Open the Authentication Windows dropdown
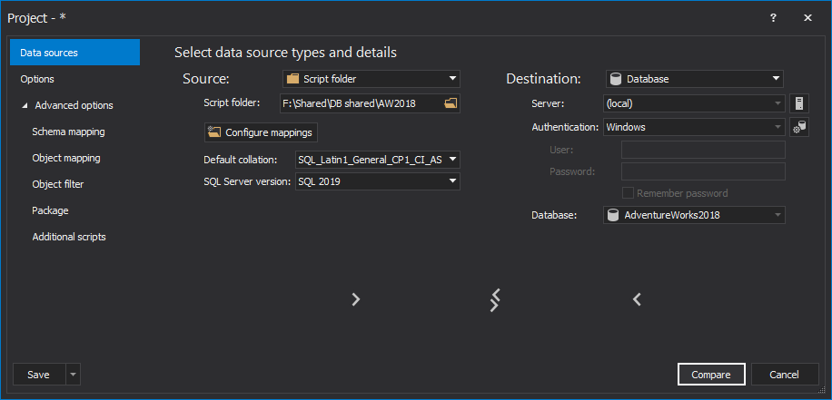This screenshot has height=400, width=832. 694,127
